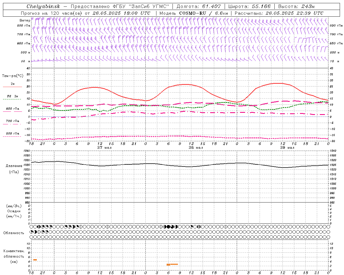
Task: Click the "Ветер" wind panel label
Action: (25, 20)
